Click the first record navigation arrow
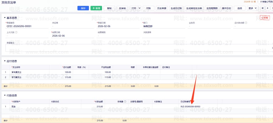The image size is (273, 123). point(263,8)
